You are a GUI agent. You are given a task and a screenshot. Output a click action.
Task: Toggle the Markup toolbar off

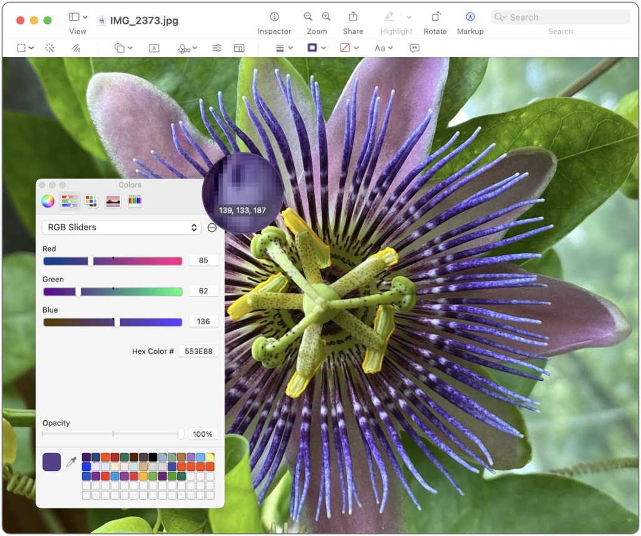tap(470, 17)
